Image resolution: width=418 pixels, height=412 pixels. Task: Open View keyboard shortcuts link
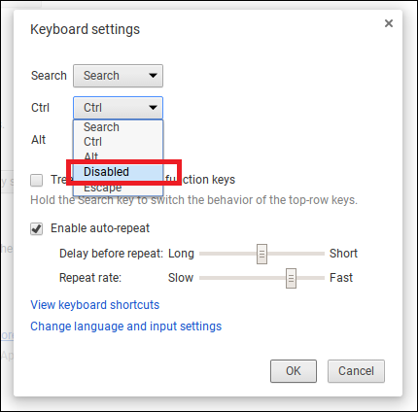click(x=95, y=305)
